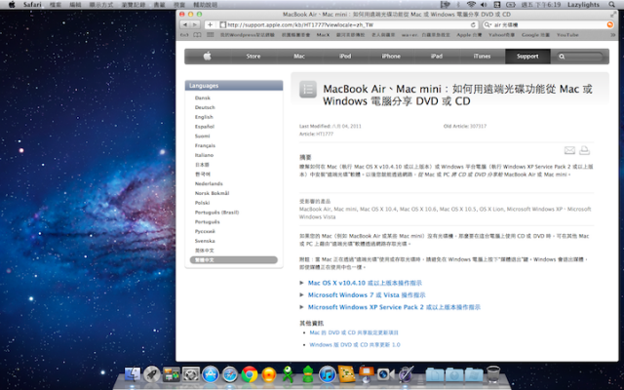Screen dimensions: 624x390
Task: Open the iPod tab on Apple site
Action: pos(345,57)
